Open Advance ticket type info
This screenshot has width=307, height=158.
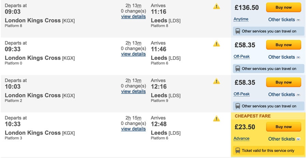coord(242,139)
